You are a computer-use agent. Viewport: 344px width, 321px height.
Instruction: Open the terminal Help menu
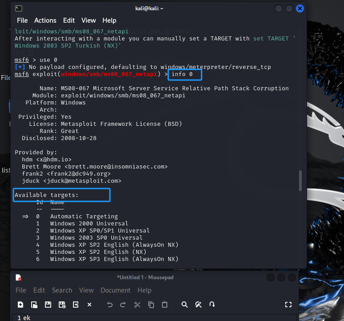tap(109, 20)
